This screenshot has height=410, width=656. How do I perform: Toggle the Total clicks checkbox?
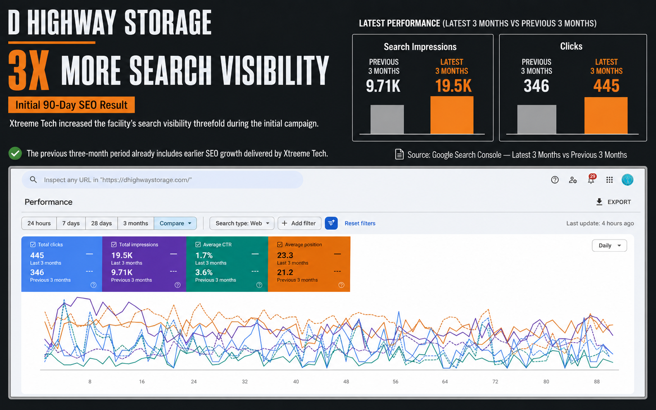pyautogui.click(x=33, y=245)
